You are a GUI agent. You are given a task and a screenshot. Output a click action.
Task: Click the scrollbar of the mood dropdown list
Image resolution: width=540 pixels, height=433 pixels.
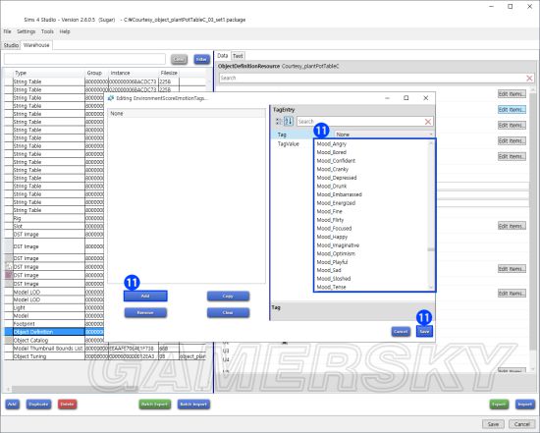[430, 215]
